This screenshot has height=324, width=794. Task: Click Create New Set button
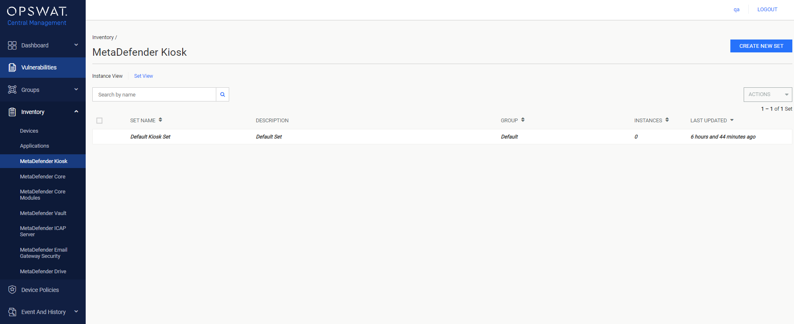point(761,46)
